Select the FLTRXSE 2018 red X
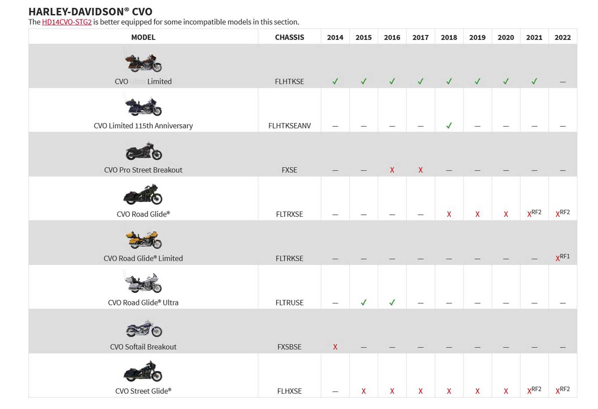 (x=449, y=214)
